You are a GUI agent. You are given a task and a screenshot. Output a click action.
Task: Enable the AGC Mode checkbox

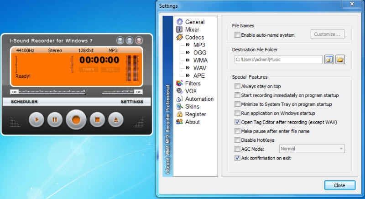(237, 149)
